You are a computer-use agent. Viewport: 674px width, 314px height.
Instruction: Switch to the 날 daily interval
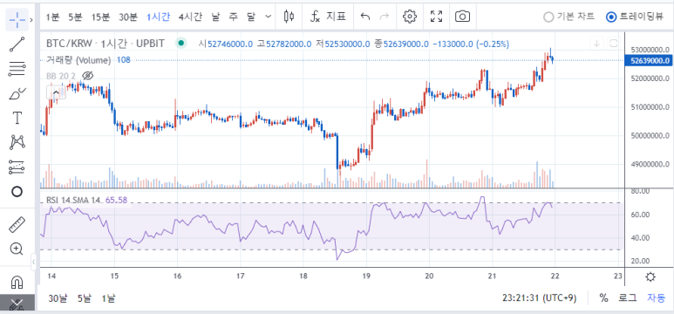[216, 17]
